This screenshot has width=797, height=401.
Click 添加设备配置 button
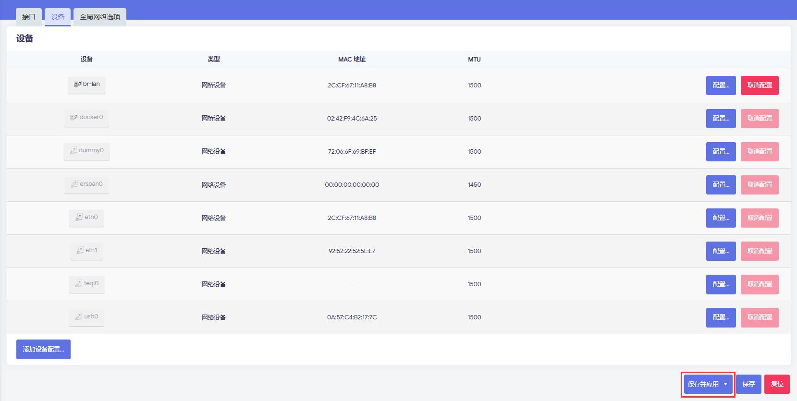(x=43, y=350)
